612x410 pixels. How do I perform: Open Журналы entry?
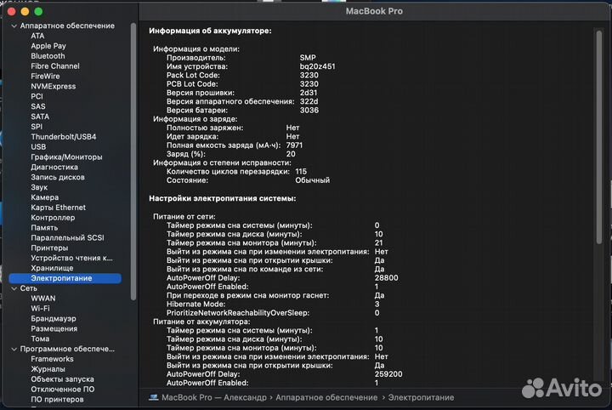coord(48,369)
